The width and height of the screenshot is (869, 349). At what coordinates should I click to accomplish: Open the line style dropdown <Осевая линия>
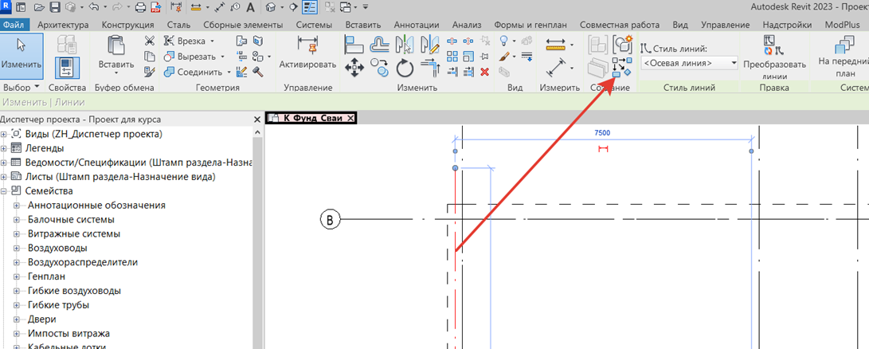[x=690, y=63]
